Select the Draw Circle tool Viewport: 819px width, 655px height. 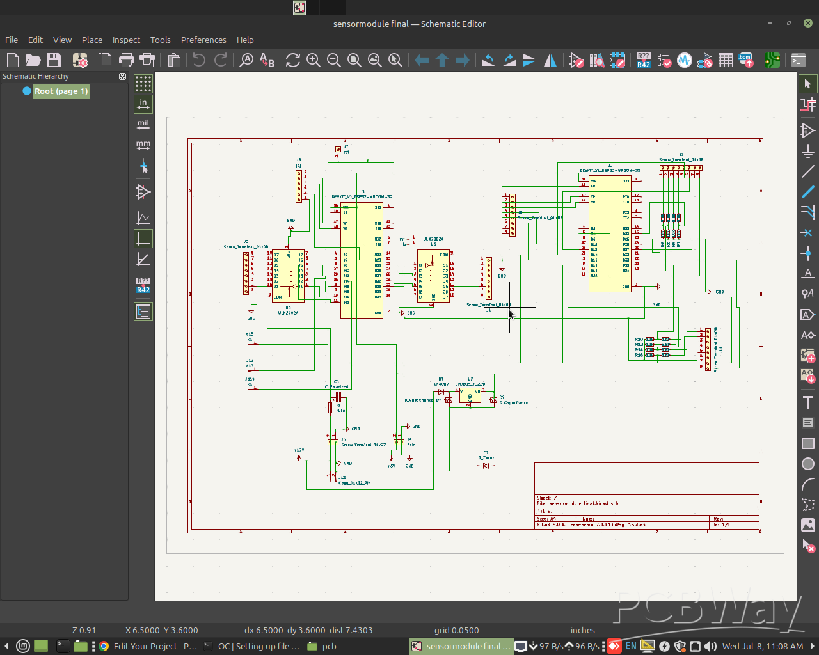click(808, 464)
